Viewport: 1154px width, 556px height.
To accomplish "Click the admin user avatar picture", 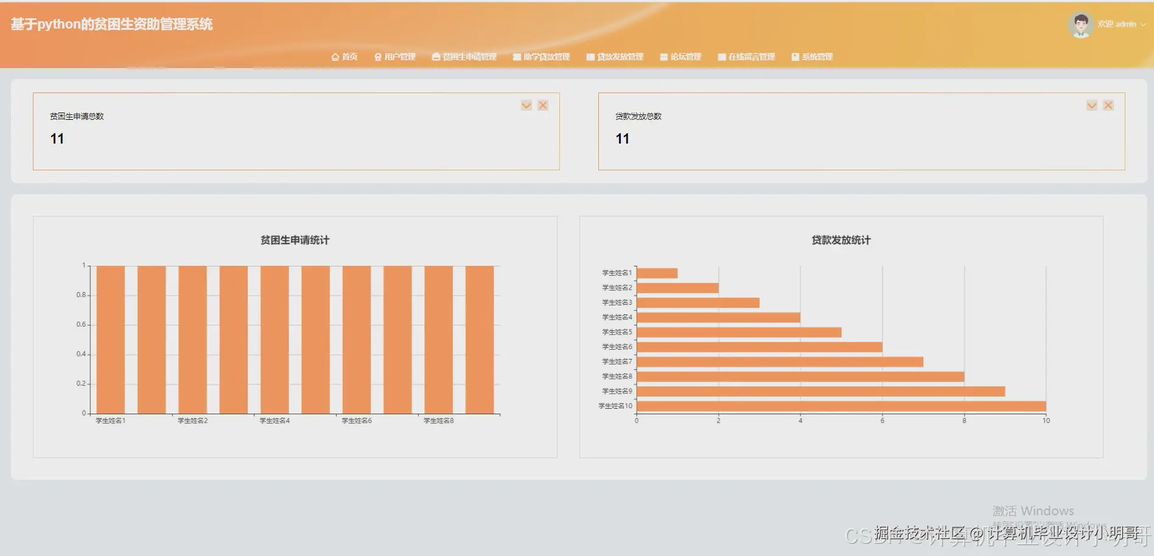I will click(1080, 25).
